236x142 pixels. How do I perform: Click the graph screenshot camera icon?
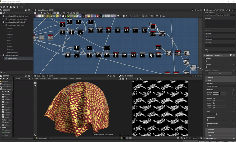(x=42, y=13)
